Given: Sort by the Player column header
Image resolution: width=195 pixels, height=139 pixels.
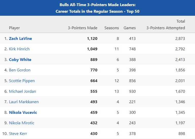Looking at the screenshot, I should (14, 28).
